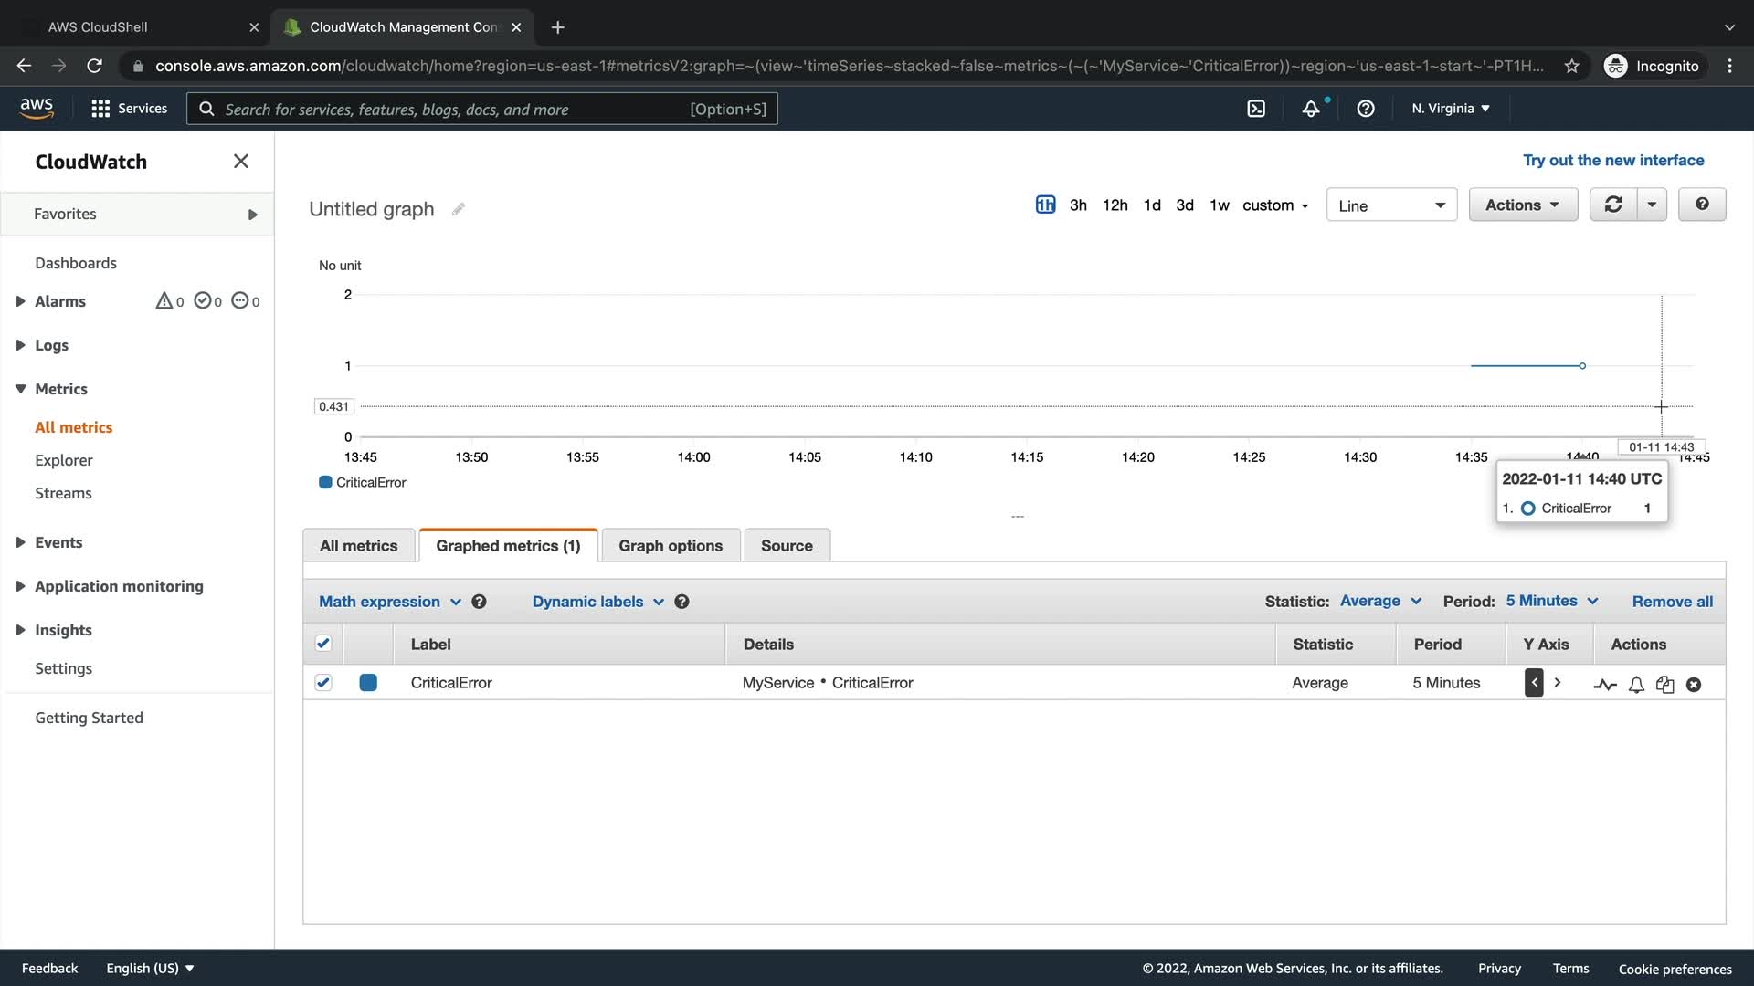This screenshot has height=986, width=1754.
Task: Click the Remove all link
Action: 1672,602
